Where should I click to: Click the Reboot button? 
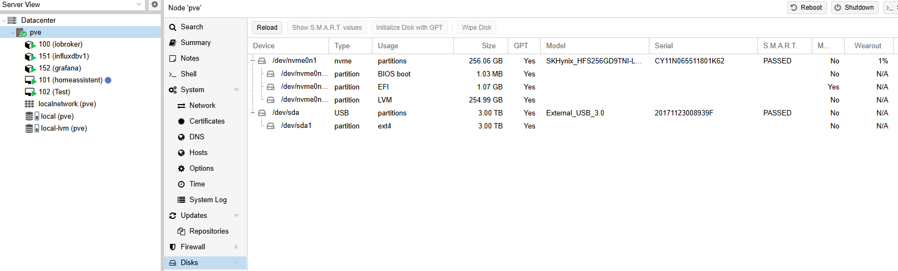[806, 8]
